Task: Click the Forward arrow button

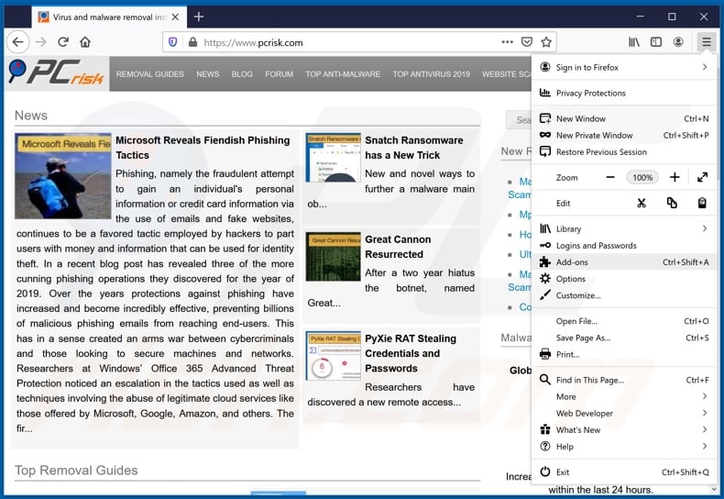Action: (41, 42)
